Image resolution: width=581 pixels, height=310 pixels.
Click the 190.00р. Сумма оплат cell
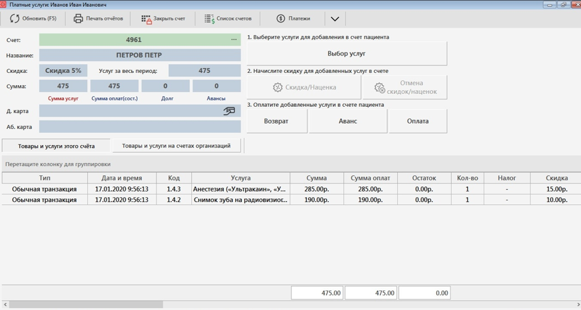[371, 199]
